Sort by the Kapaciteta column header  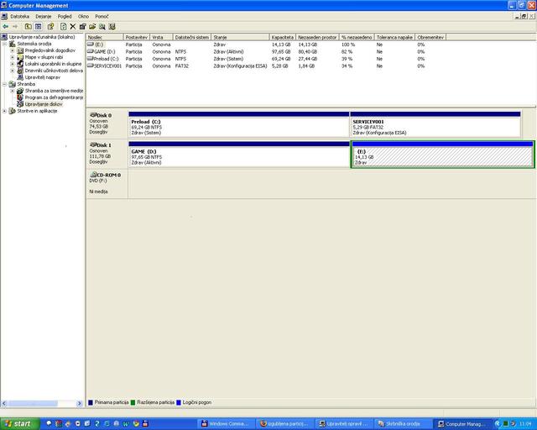tap(283, 37)
